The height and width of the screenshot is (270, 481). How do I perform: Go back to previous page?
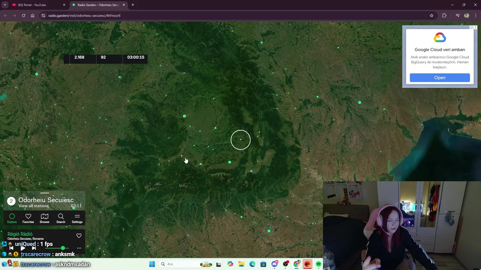click(x=5, y=15)
